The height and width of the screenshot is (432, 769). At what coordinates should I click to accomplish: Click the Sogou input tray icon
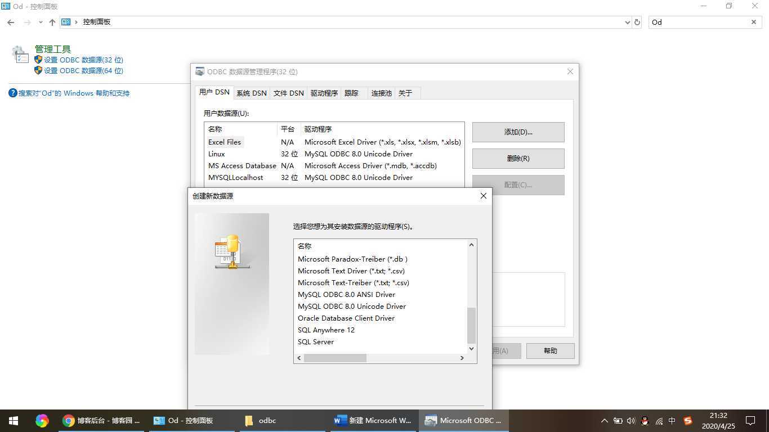687,420
